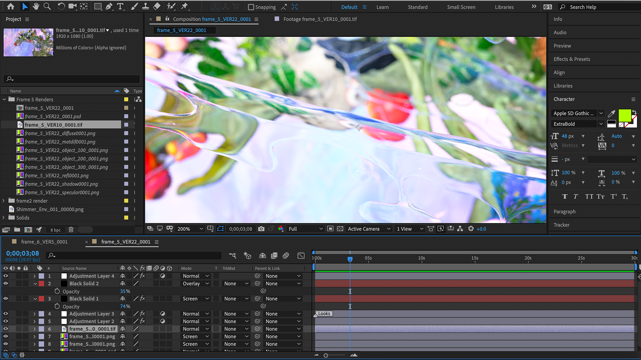This screenshot has height=360, width=641.
Task: Open the Effects & Presets panel
Action: coord(572,59)
